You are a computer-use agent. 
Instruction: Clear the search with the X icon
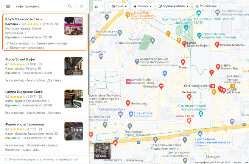point(82,6)
